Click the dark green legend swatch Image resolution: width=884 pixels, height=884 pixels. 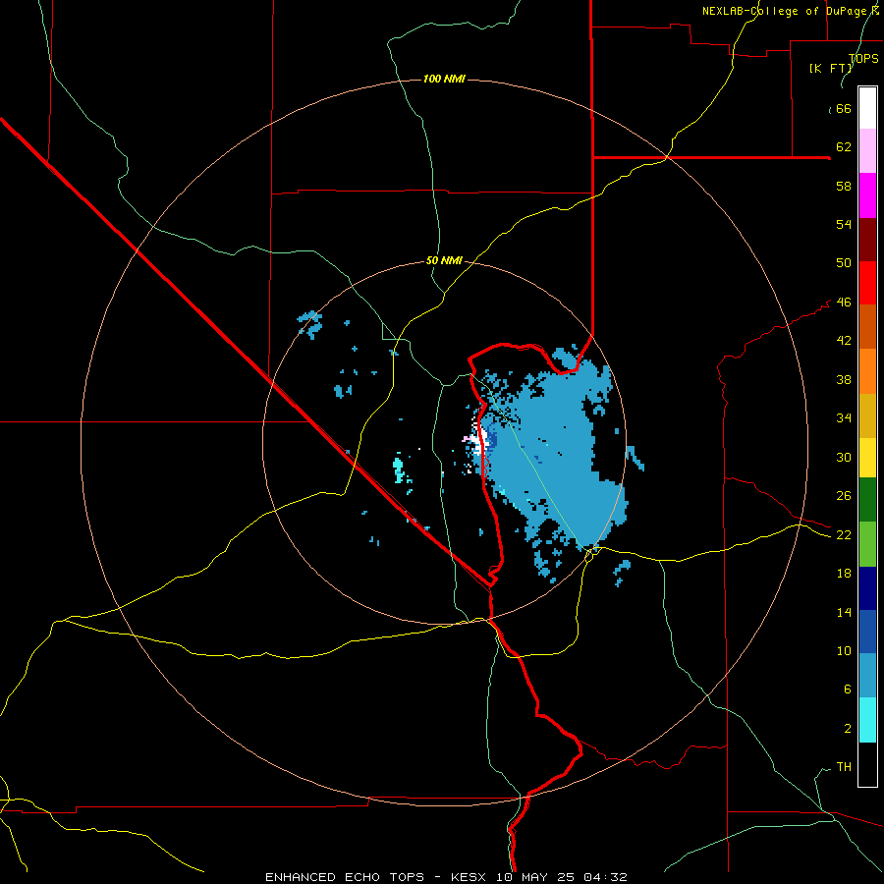click(867, 500)
